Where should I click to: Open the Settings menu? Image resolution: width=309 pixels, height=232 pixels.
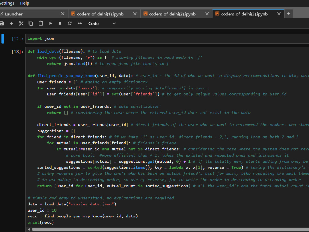(x=7, y=3)
